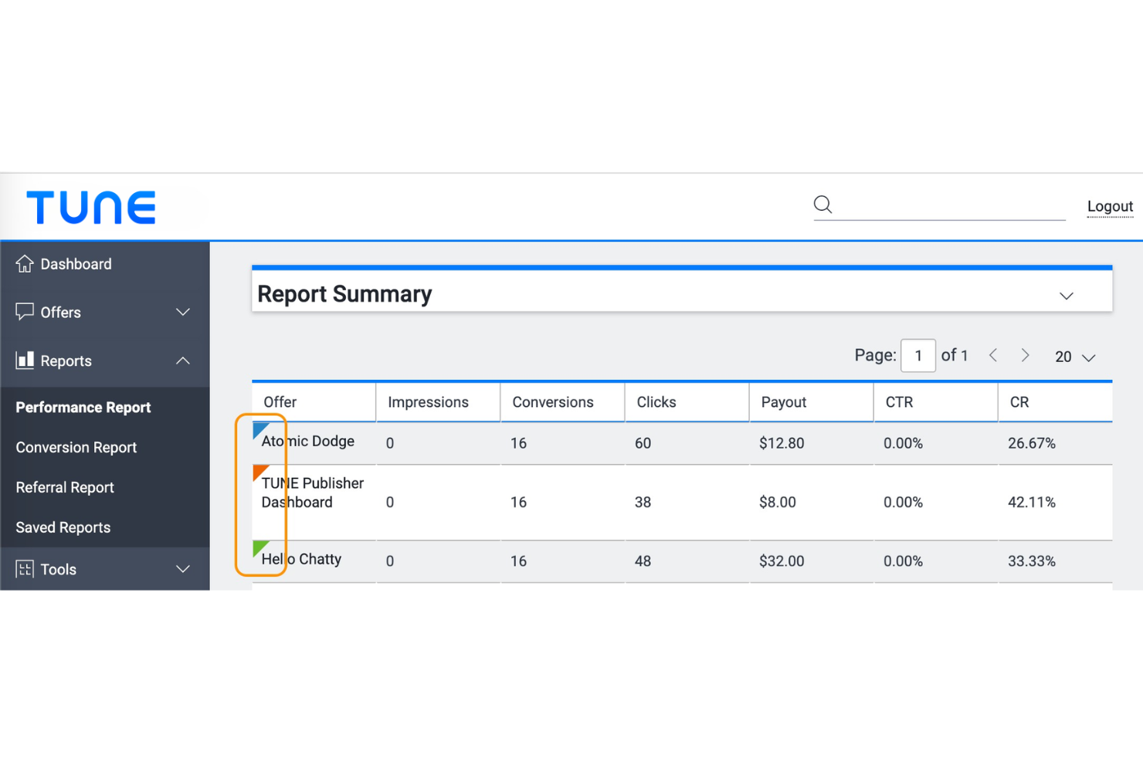Open Saved Reports
The height and width of the screenshot is (762, 1143).
coord(63,527)
